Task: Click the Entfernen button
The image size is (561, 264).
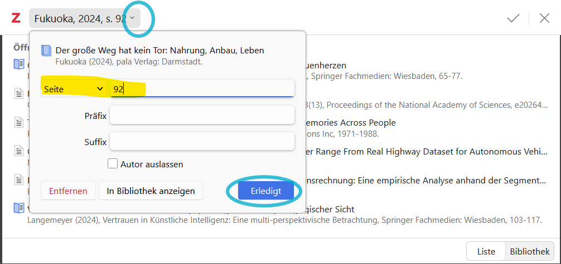Action: [68, 191]
